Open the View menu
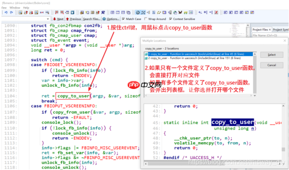This screenshot has width=289, height=170. tap(4, 8)
